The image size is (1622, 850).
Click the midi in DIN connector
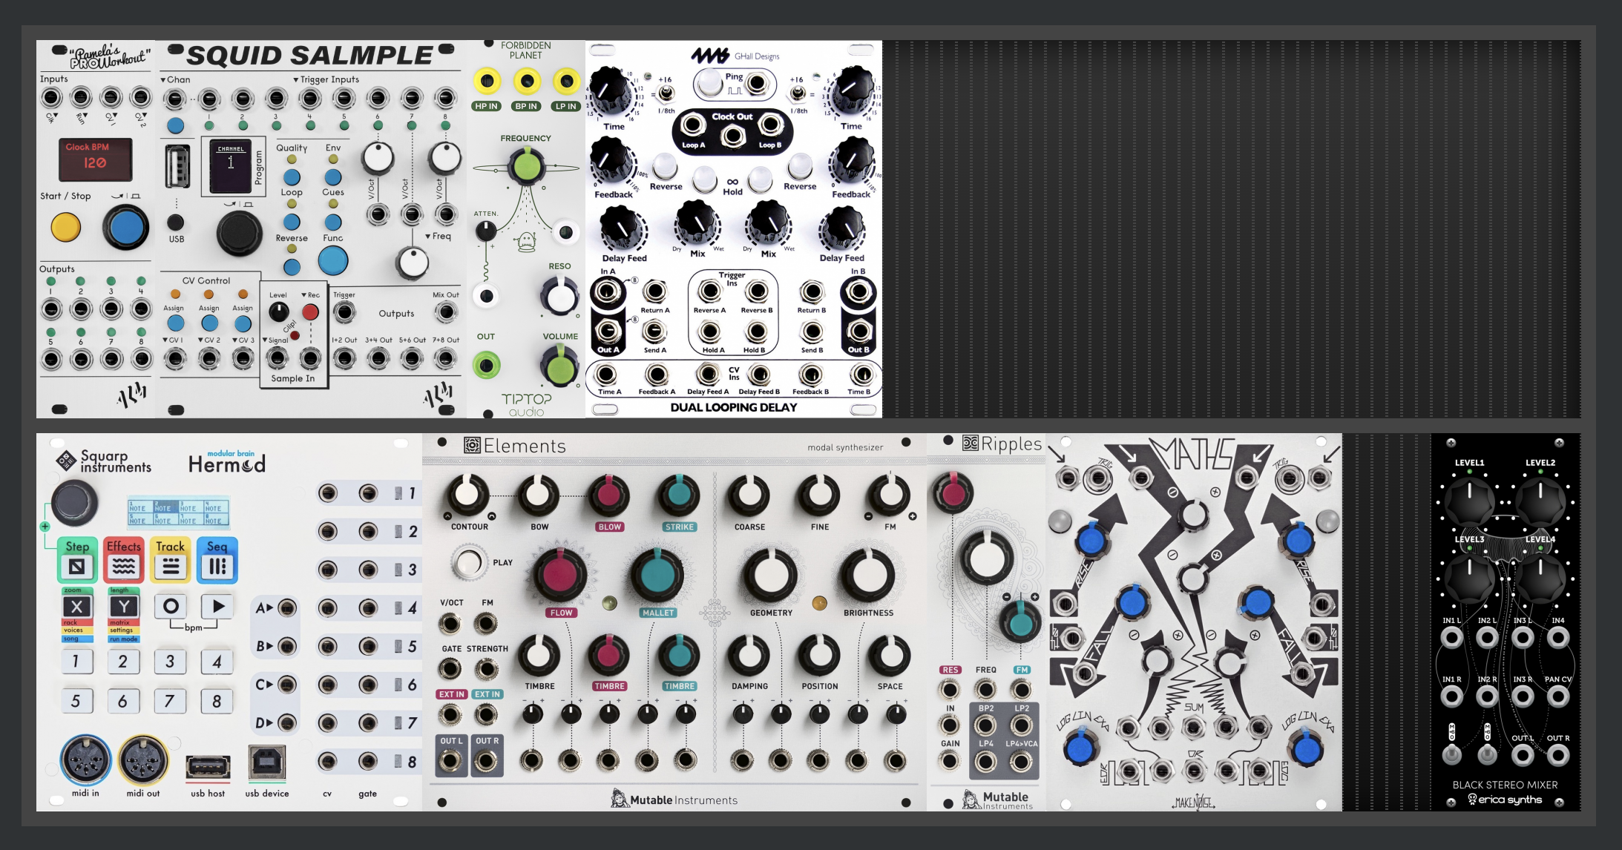point(85,761)
